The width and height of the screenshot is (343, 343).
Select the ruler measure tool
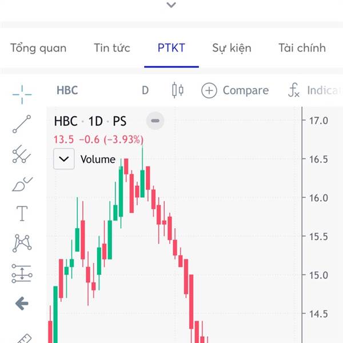(x=25, y=338)
